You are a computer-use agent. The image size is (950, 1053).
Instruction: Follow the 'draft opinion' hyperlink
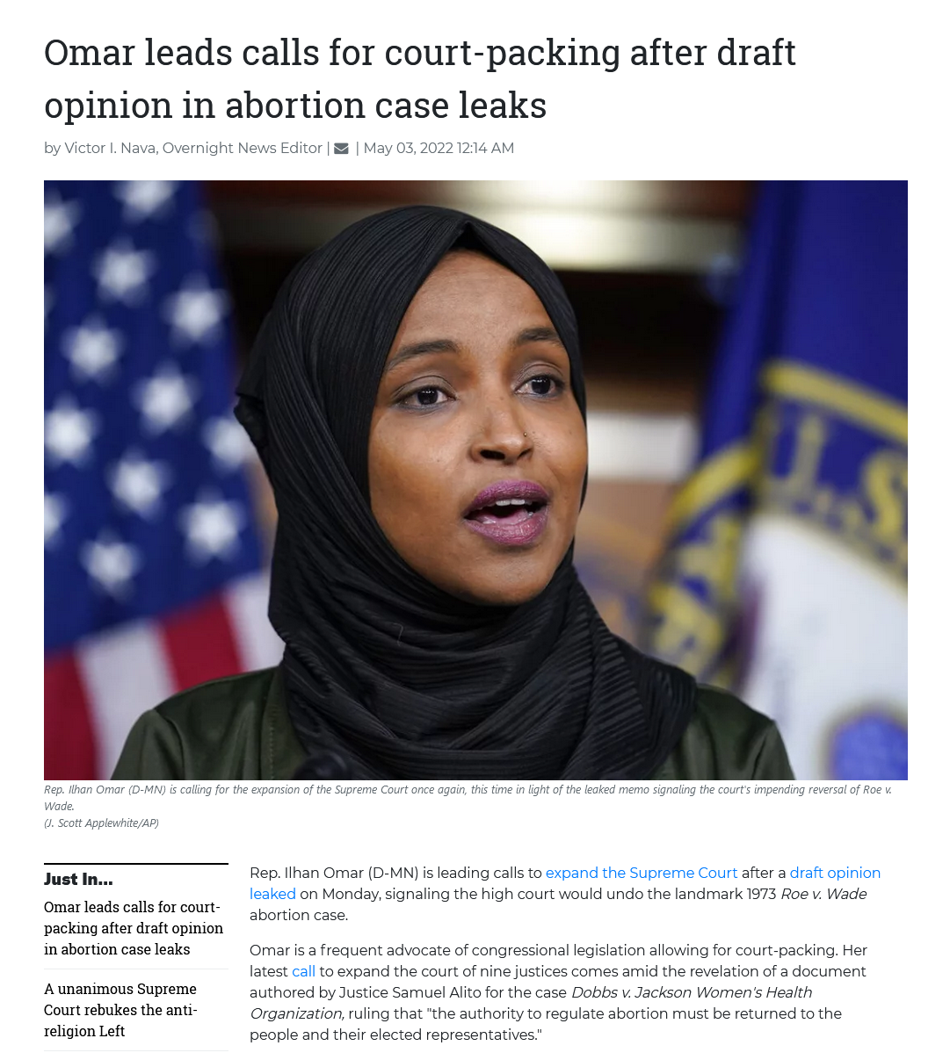[835, 873]
